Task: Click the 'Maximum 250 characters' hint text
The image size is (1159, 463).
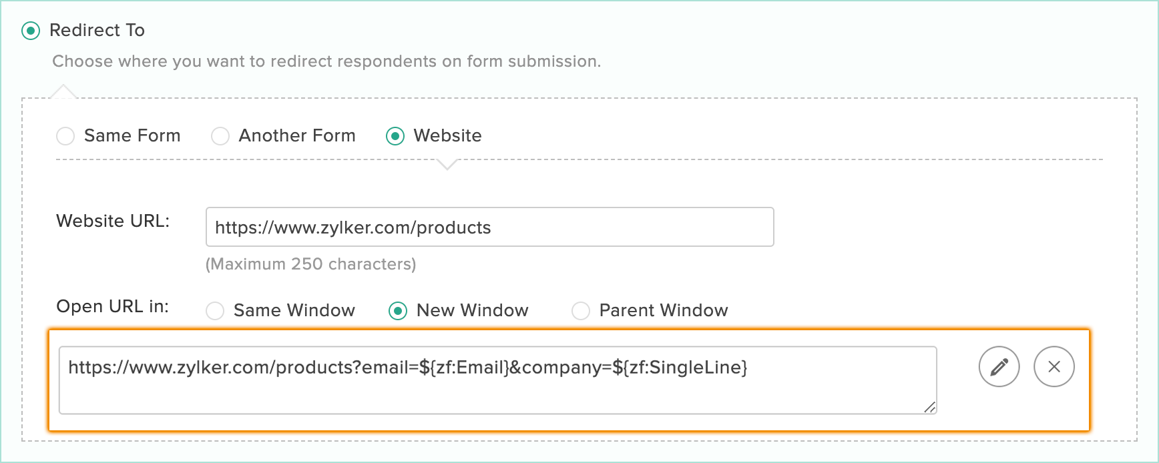Action: click(x=310, y=264)
